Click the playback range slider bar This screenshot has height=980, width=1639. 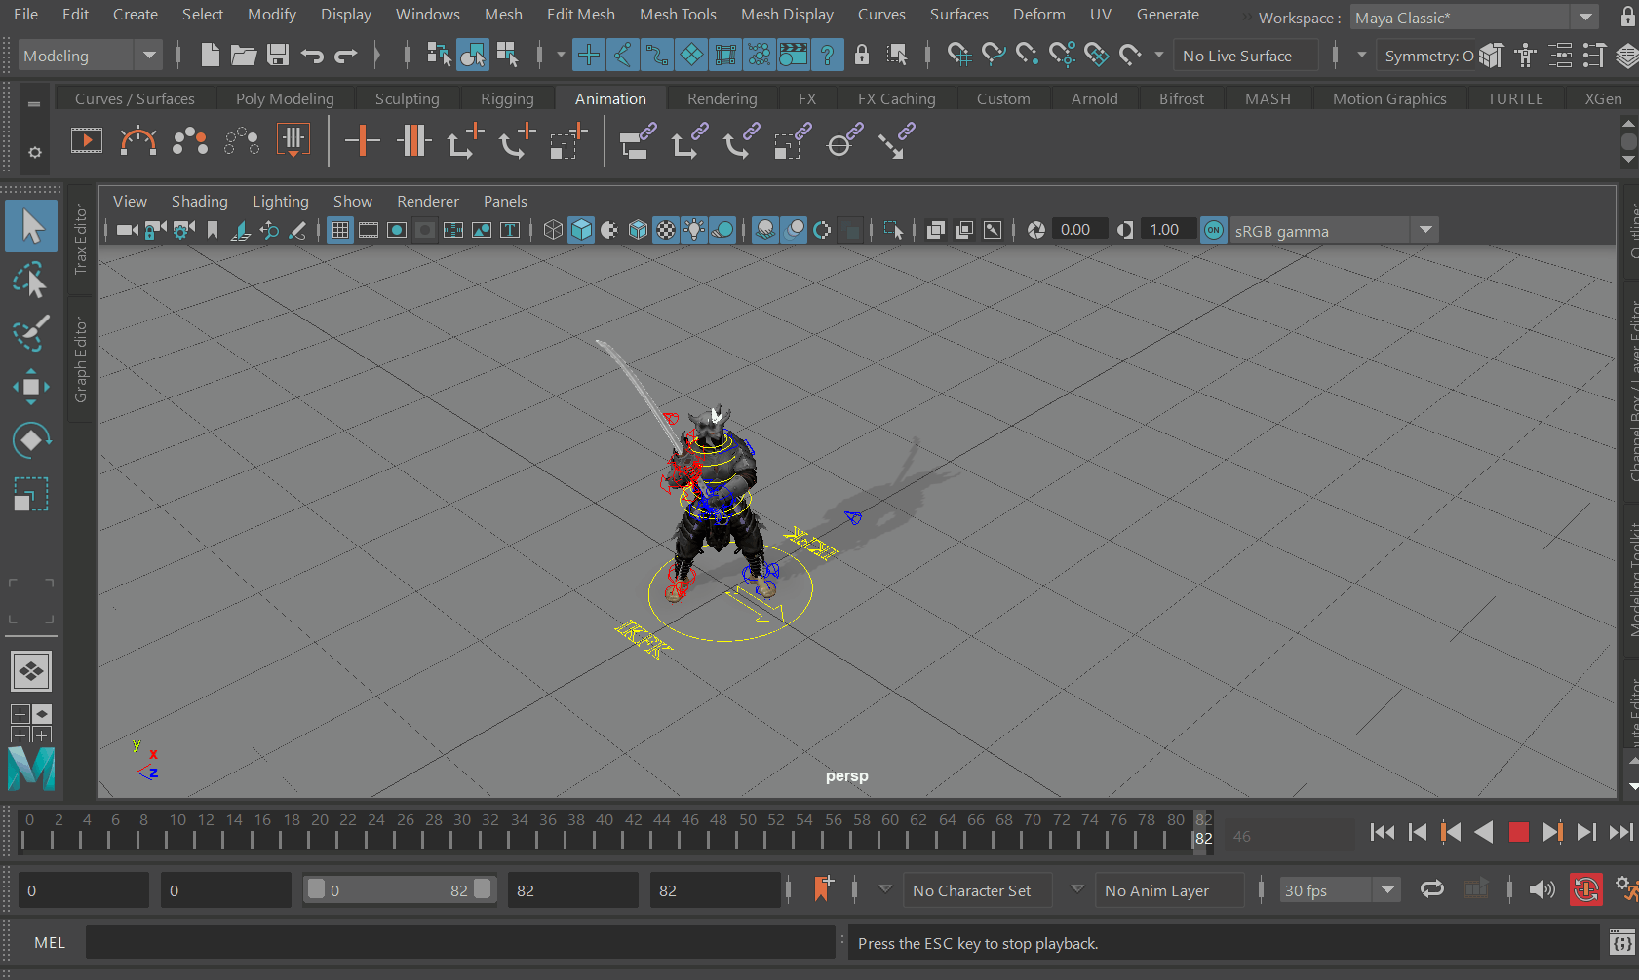[399, 890]
